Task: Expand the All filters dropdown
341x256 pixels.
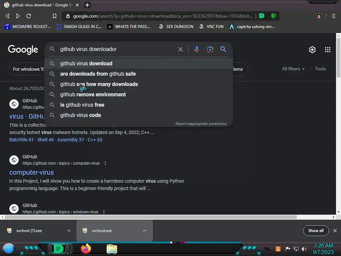Action: click(x=293, y=69)
